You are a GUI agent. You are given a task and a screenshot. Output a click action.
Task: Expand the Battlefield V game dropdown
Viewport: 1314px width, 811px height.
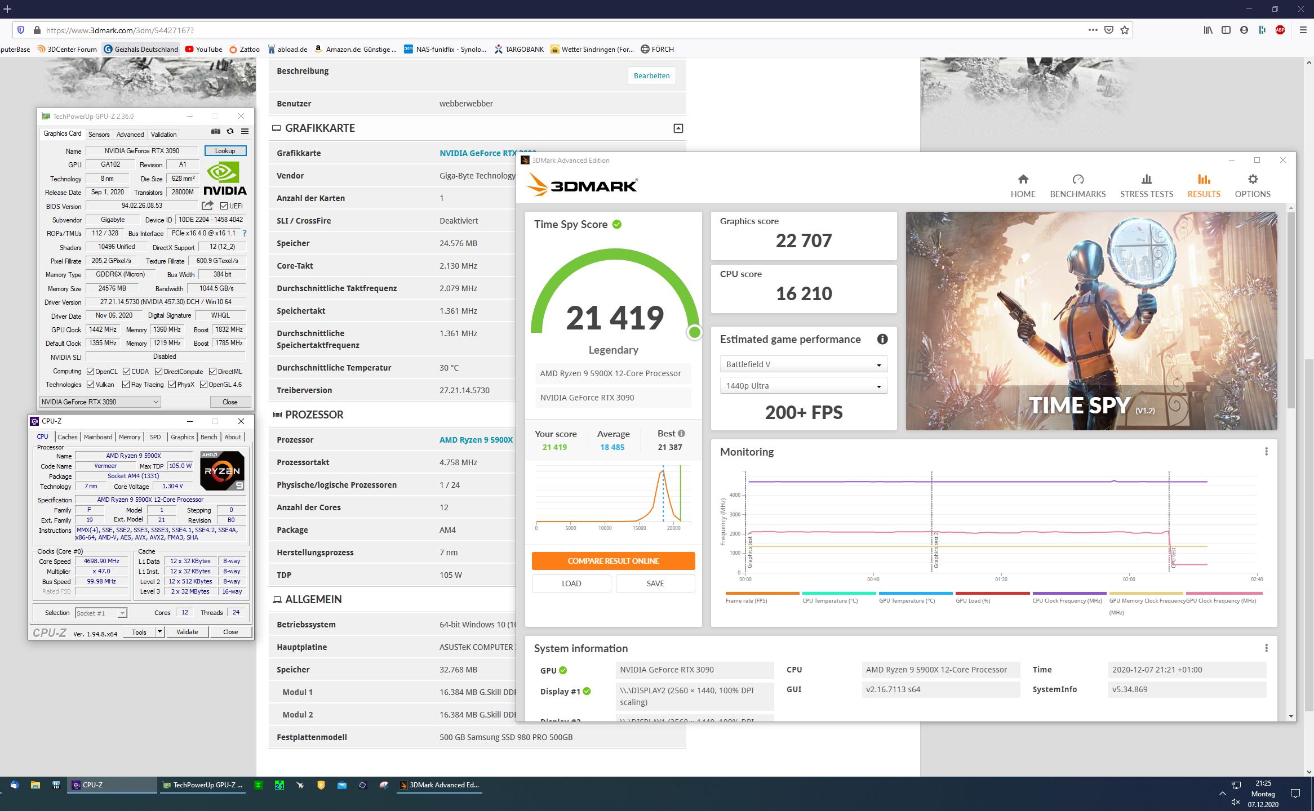point(804,364)
